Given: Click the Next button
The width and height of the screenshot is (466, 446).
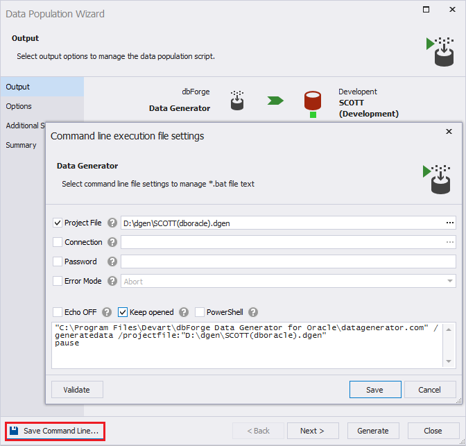Looking at the screenshot, I should tap(313, 431).
